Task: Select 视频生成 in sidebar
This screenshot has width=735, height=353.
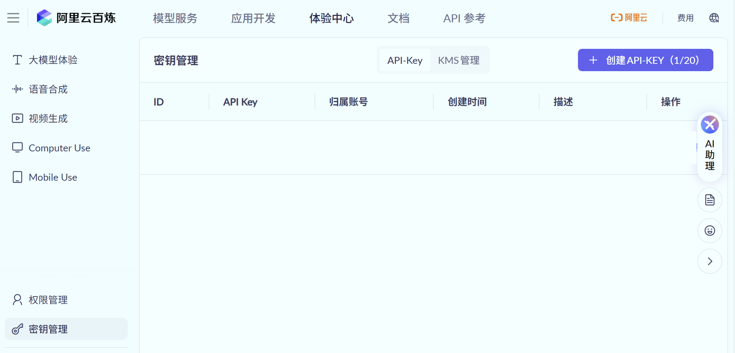Action: tap(66, 119)
